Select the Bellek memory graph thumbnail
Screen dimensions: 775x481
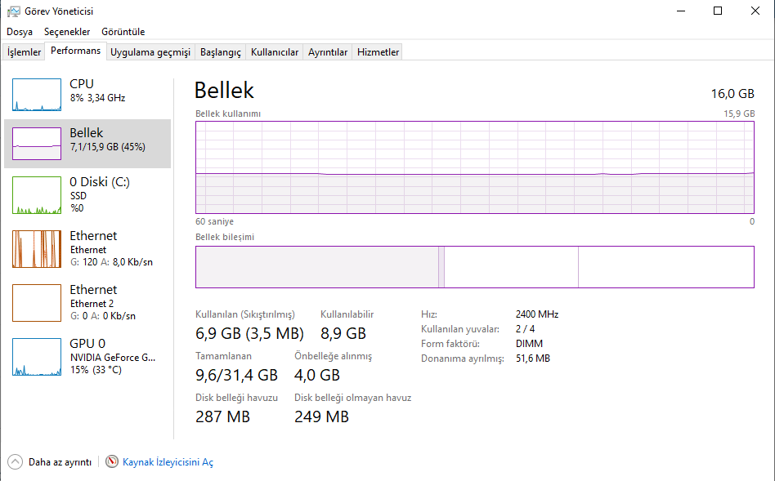[37, 144]
